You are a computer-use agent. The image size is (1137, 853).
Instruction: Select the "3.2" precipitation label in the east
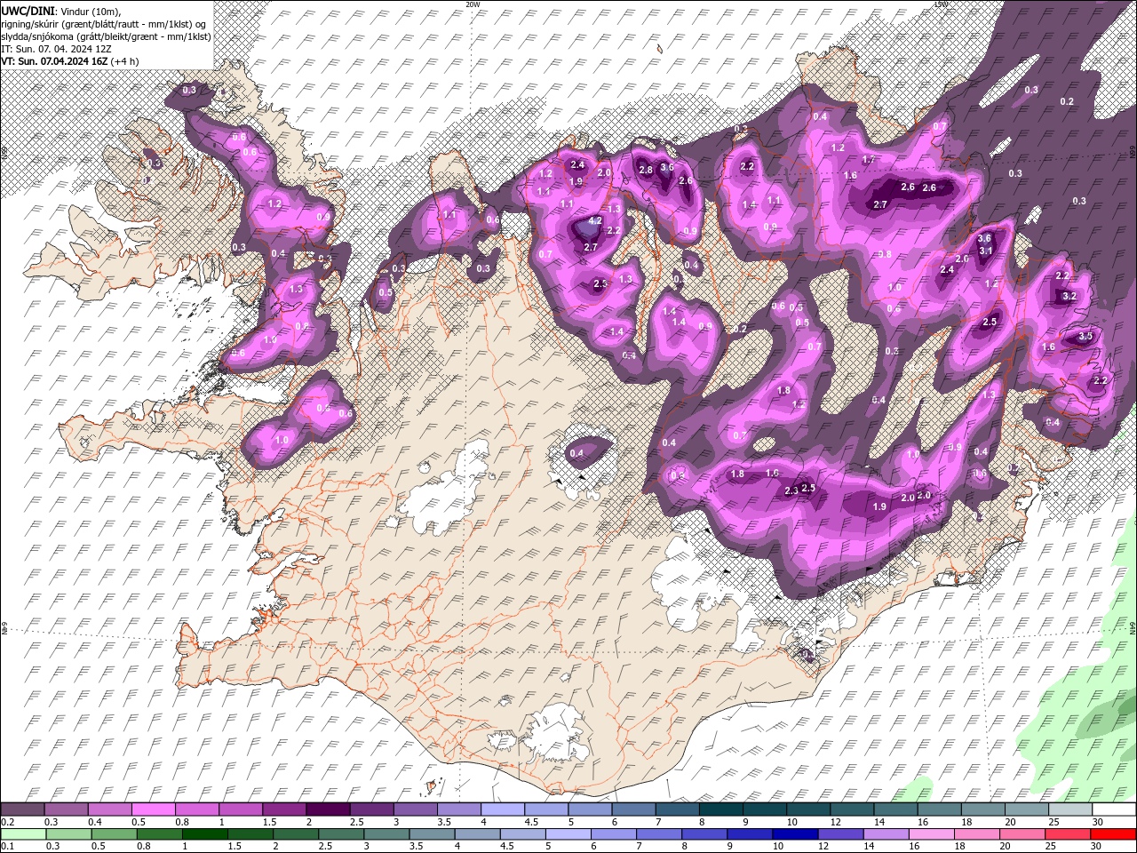(x=1069, y=297)
